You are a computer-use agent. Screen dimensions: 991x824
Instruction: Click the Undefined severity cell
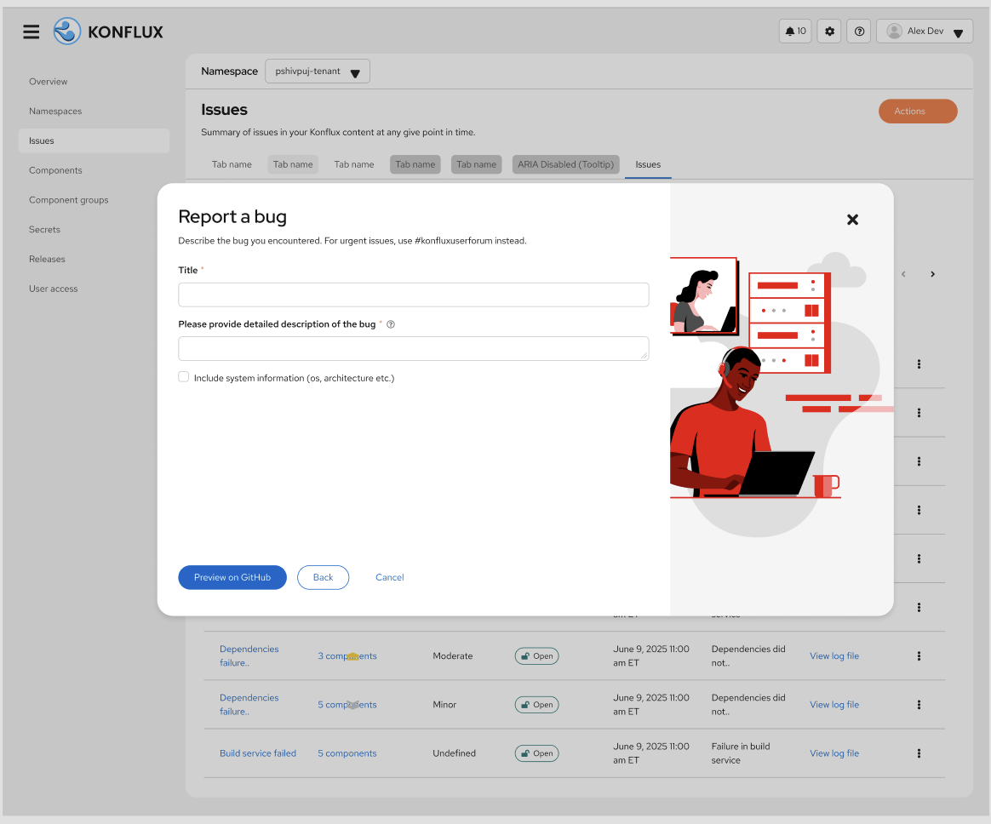454,753
